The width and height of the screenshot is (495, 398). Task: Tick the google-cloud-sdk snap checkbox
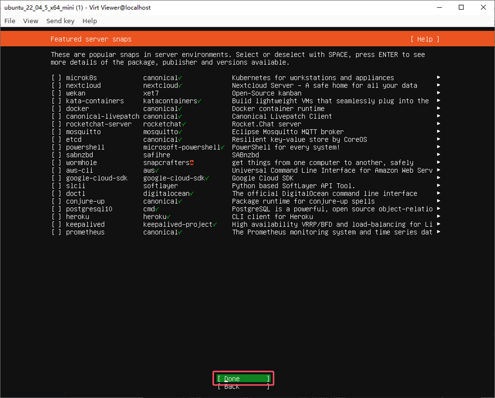click(x=56, y=178)
